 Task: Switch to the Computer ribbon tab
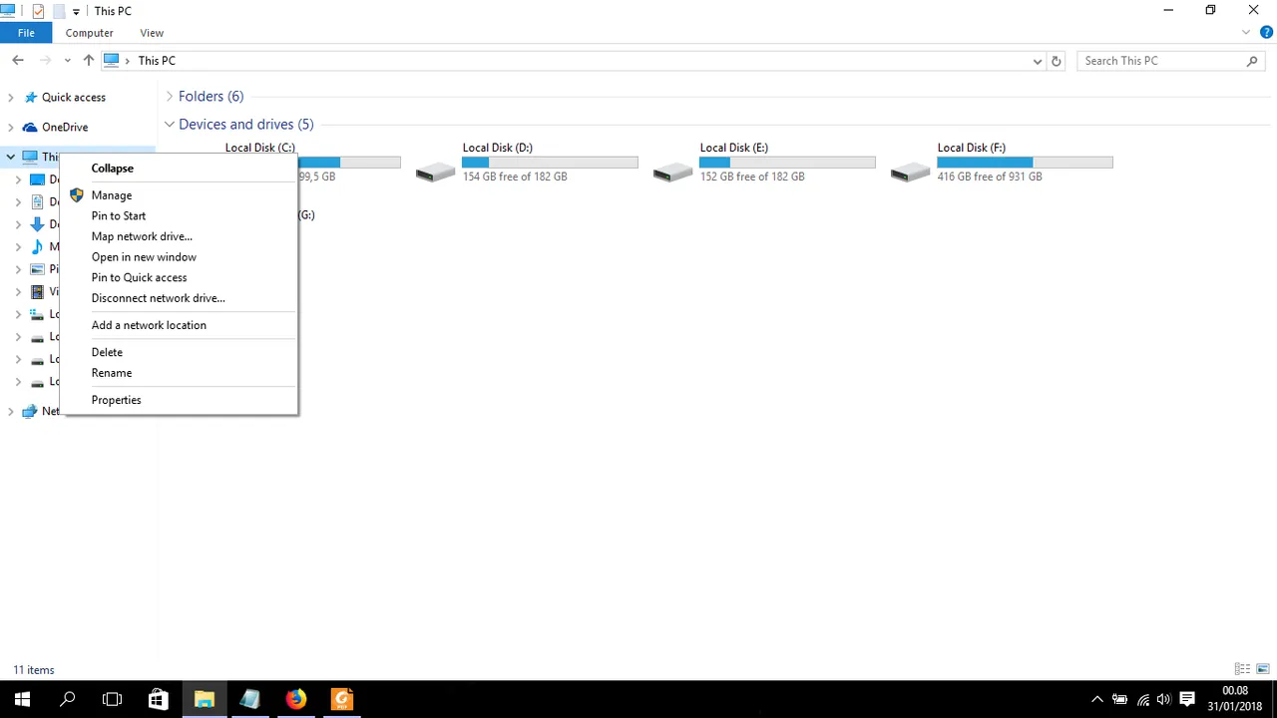pyautogui.click(x=89, y=33)
